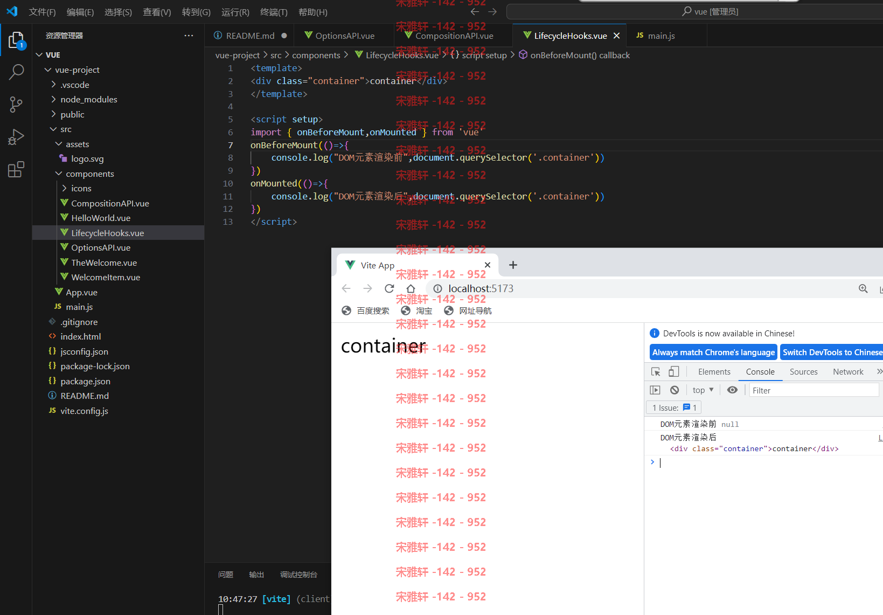
Task: Open the Run and Debug view
Action: 16,137
